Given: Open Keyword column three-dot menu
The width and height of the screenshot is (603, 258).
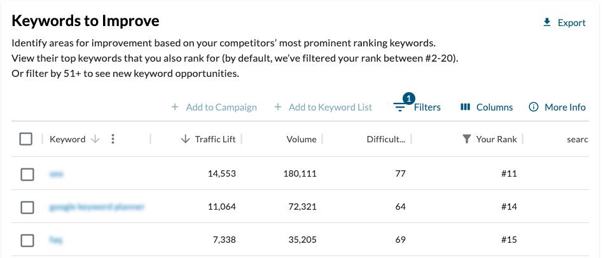Looking at the screenshot, I should (x=113, y=139).
